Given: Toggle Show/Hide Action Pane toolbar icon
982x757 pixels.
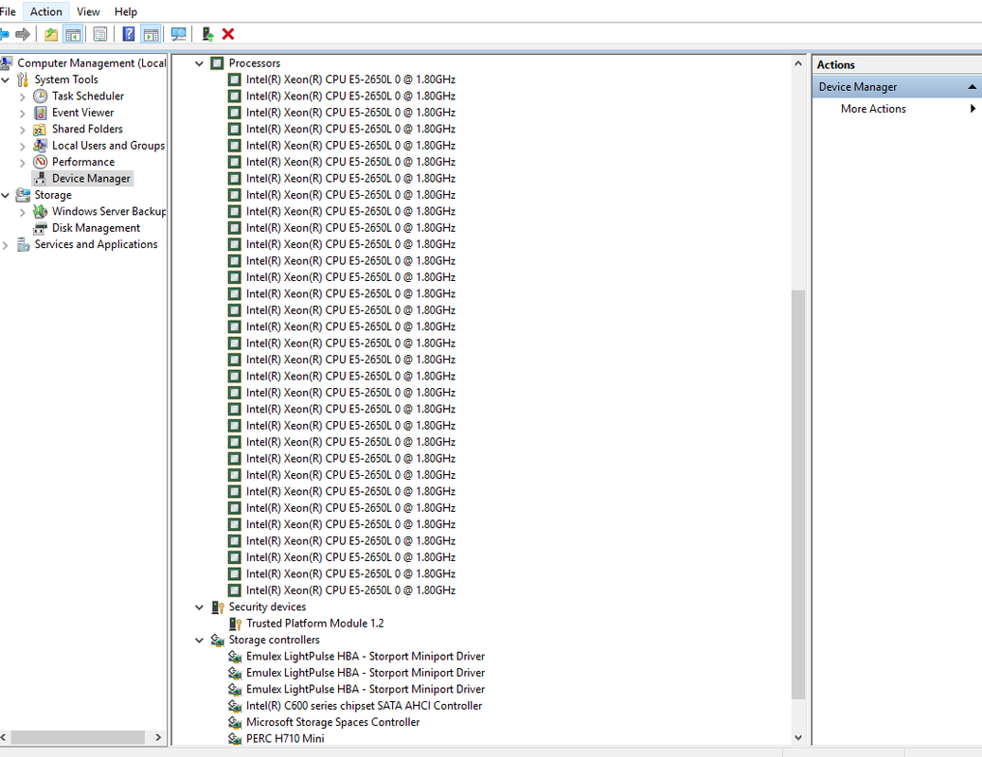Looking at the screenshot, I should pyautogui.click(x=151, y=34).
